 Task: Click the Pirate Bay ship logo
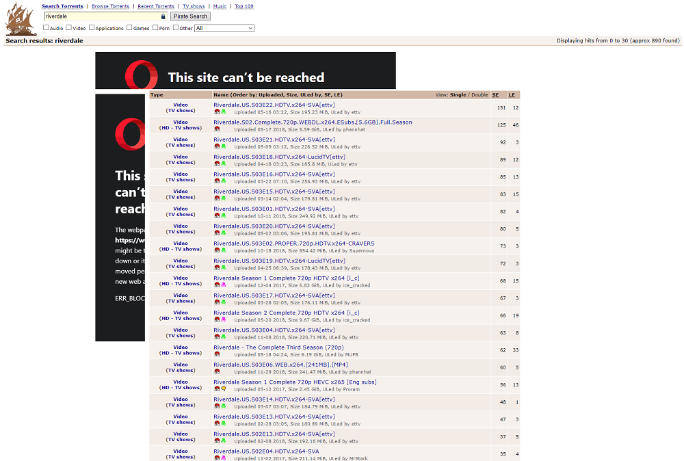click(x=21, y=18)
